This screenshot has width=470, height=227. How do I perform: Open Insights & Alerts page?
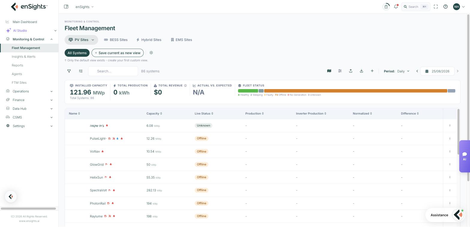(x=23, y=57)
